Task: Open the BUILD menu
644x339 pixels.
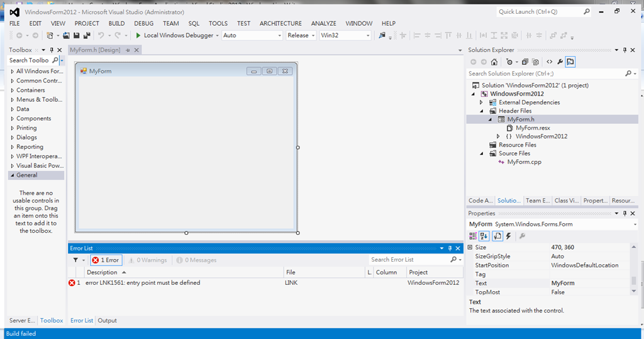Action: [116, 23]
